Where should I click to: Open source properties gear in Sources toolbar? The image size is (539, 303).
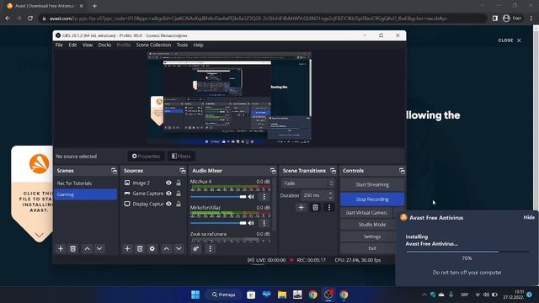click(x=152, y=248)
